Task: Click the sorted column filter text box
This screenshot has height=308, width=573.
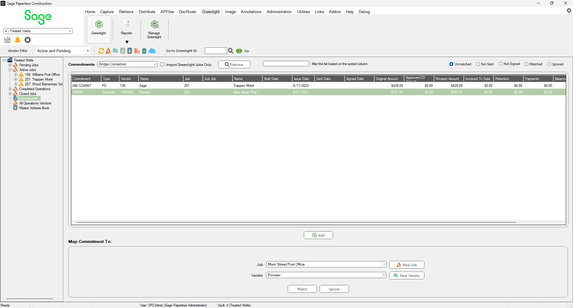Action: click(286, 64)
